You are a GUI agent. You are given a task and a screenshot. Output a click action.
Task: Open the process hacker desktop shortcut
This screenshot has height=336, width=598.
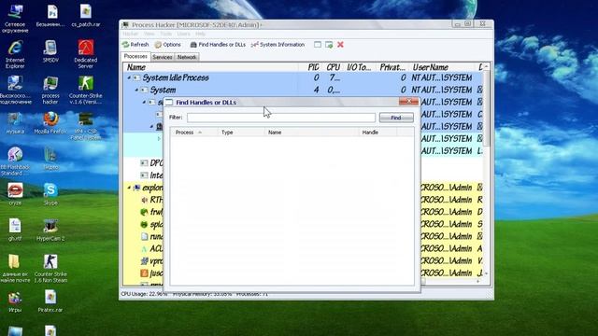(50, 90)
